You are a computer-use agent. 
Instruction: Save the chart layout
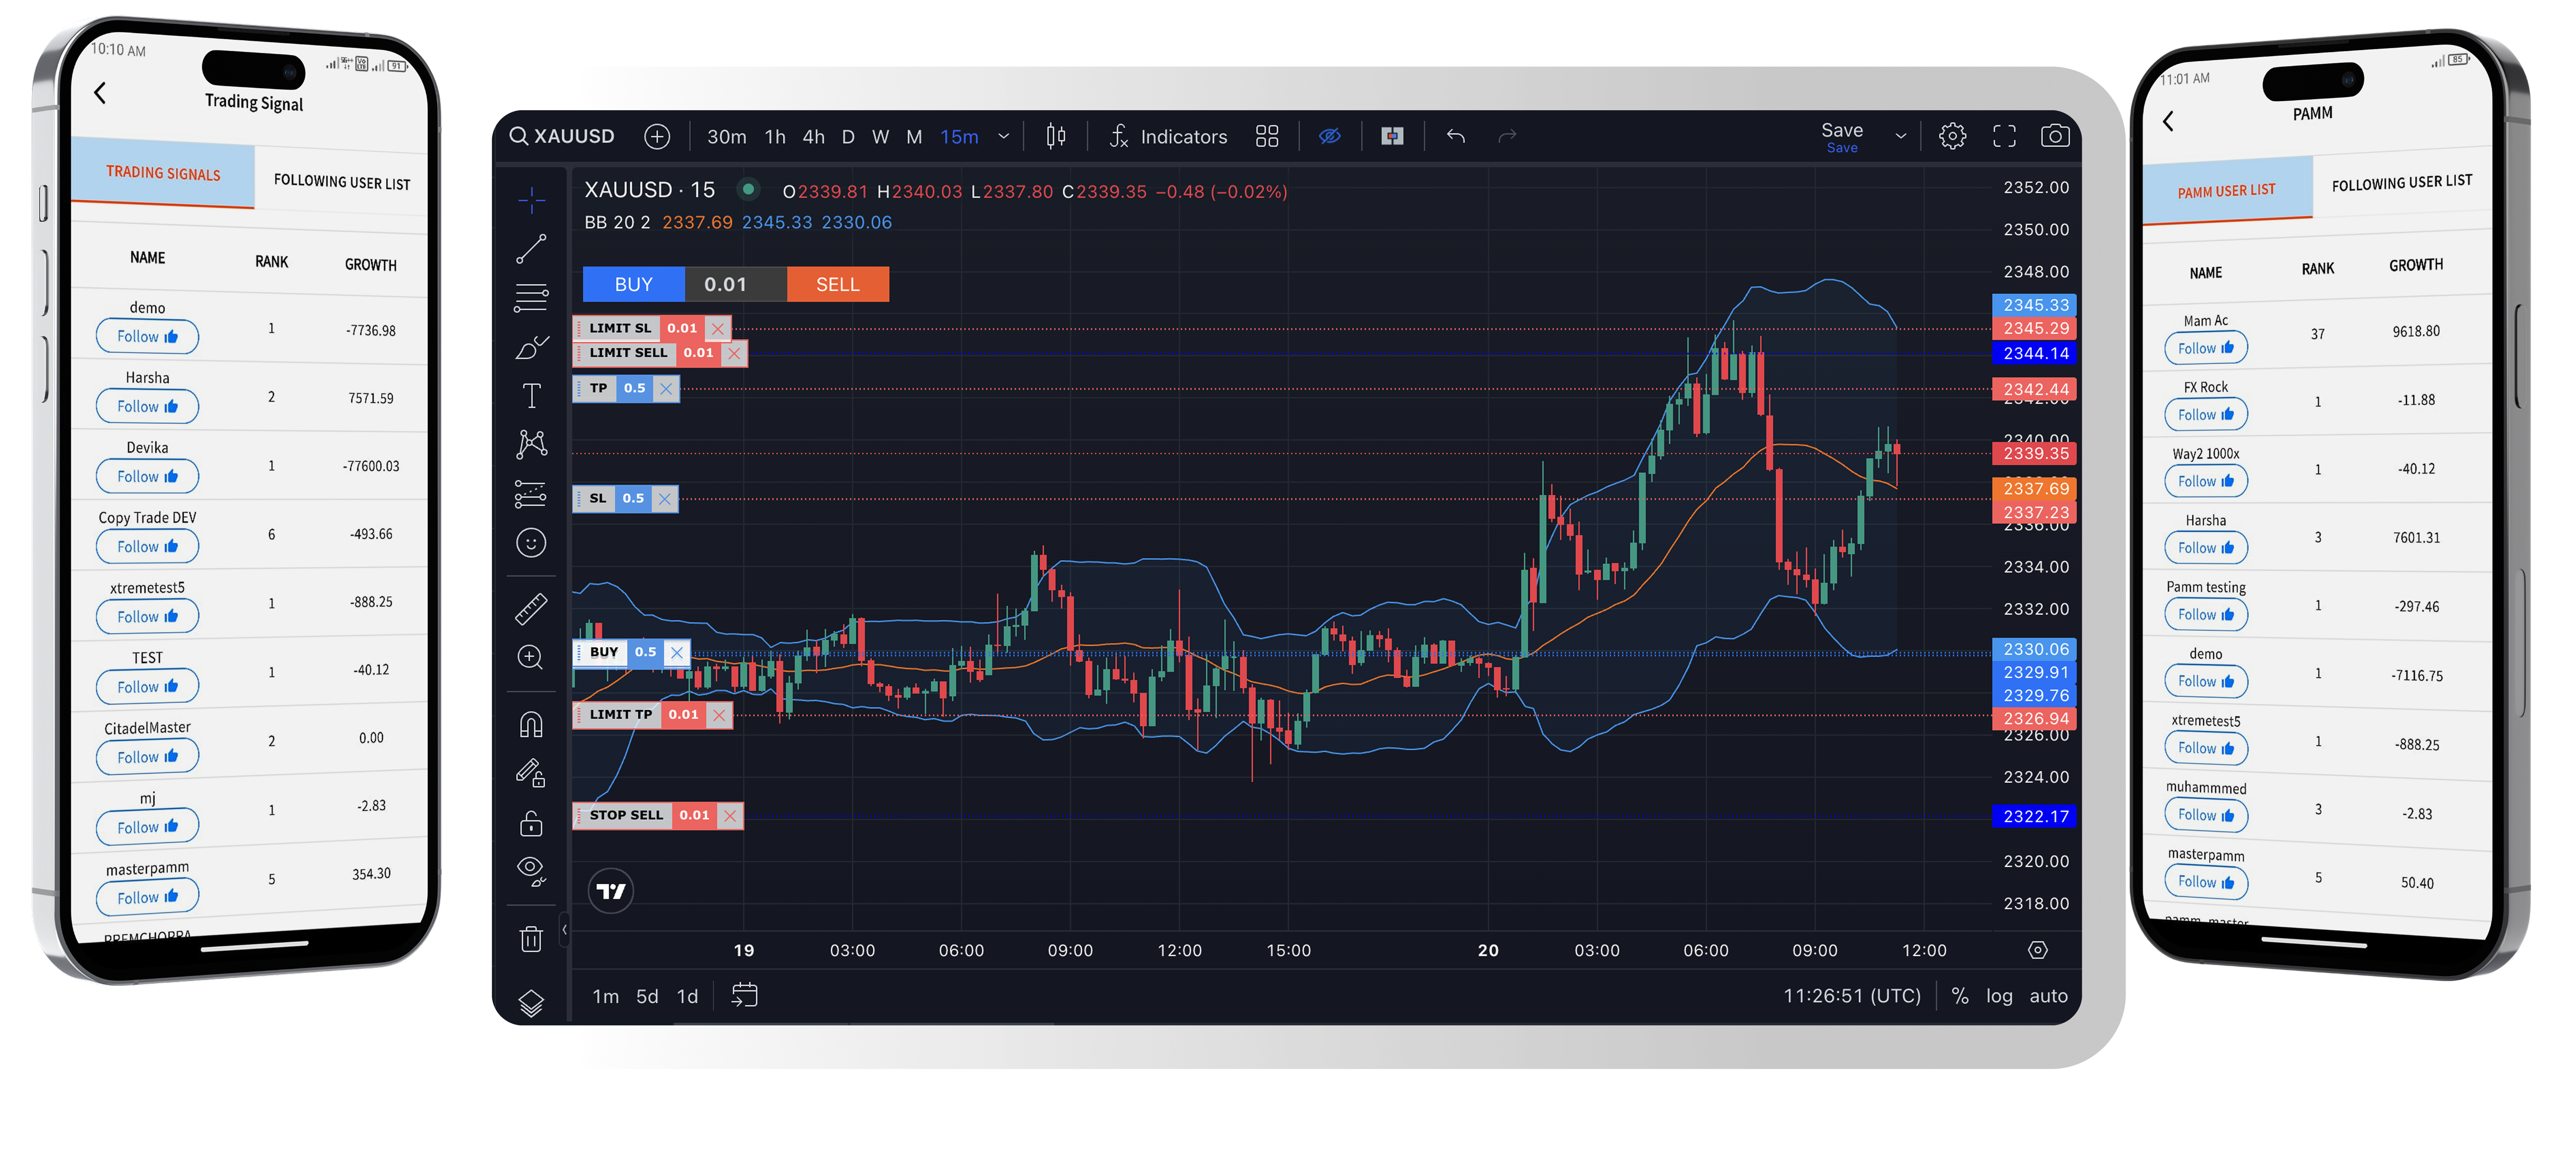pyautogui.click(x=1842, y=137)
